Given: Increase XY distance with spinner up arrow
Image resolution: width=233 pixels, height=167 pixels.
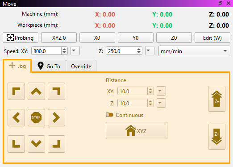Looking at the screenshot, I should (150, 89).
